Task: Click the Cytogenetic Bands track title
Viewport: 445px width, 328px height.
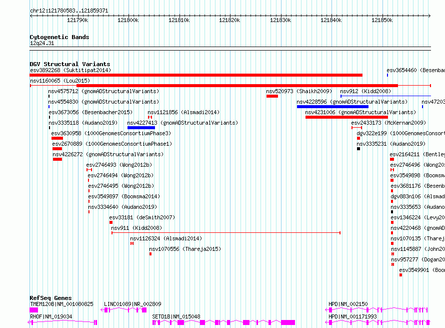Action: [59, 37]
